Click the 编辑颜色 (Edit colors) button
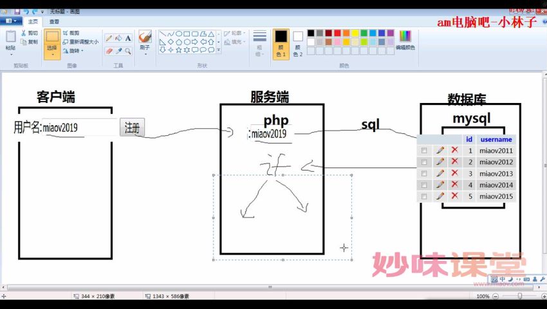This screenshot has height=309, width=547. coord(405,40)
